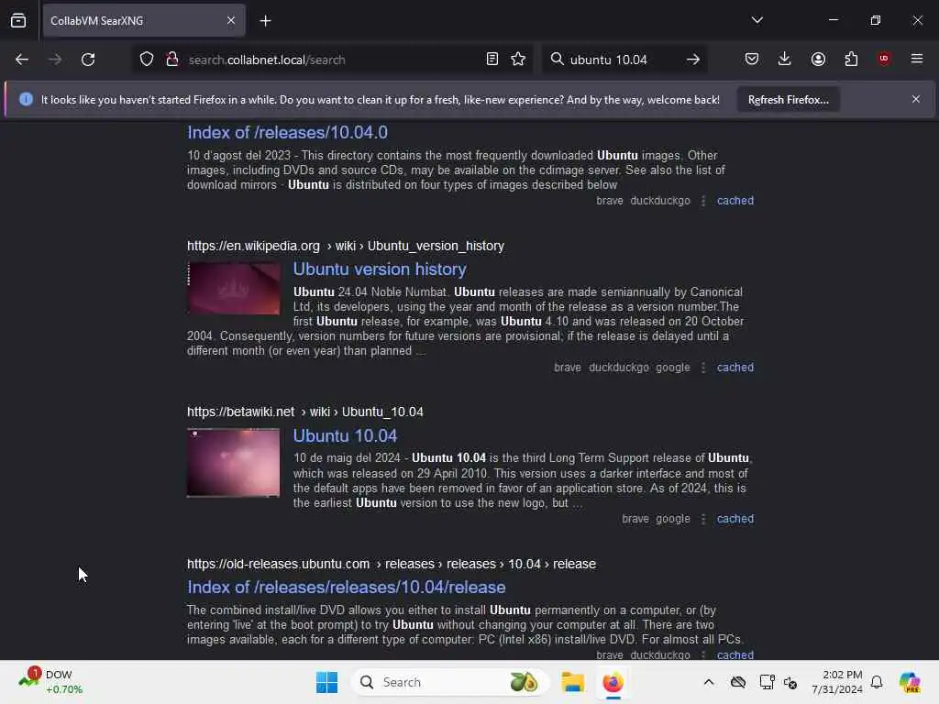Close the CollabVM SearXNG tab
Image resolution: width=939 pixels, height=704 pixels.
point(230,21)
